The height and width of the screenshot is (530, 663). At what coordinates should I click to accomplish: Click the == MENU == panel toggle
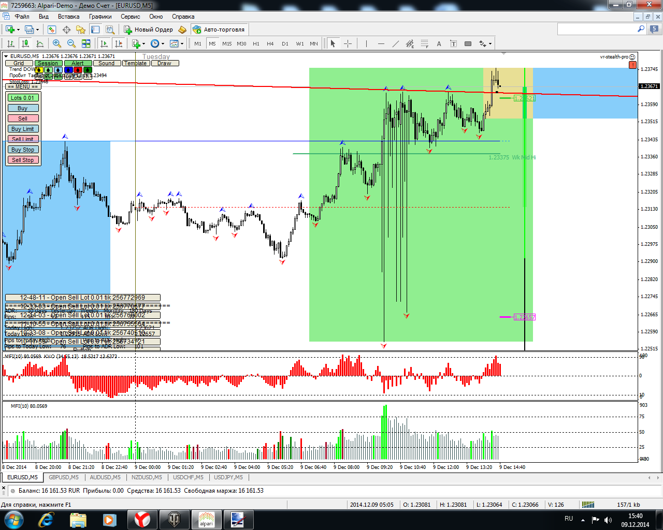coord(23,86)
